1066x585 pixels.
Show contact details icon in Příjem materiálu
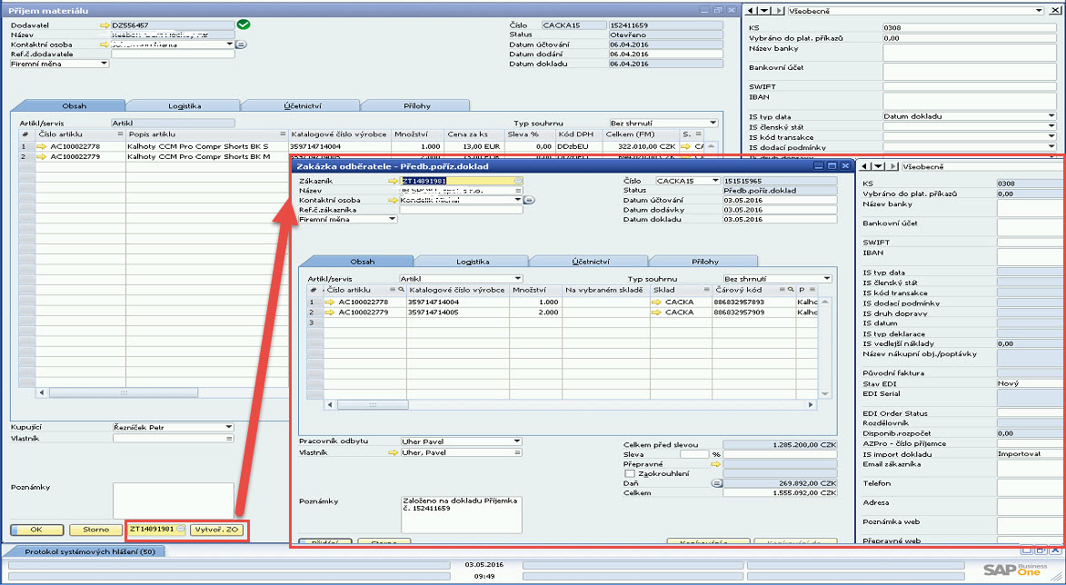click(x=242, y=45)
